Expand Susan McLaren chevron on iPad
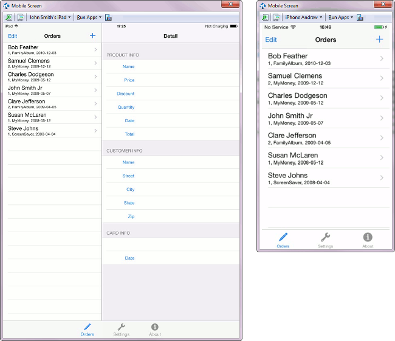 (96, 117)
